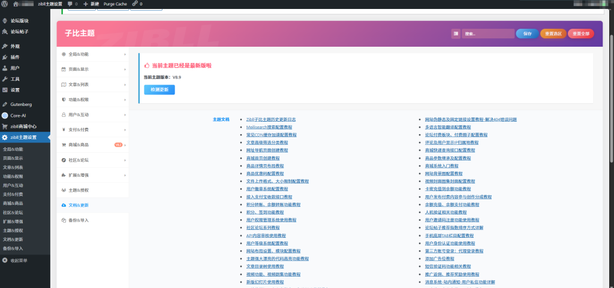The height and width of the screenshot is (288, 614).
Task: Click the 主题&授权 tab icon in theme panel
Action: click(x=64, y=190)
